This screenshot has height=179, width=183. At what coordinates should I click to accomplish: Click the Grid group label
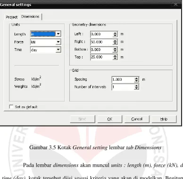(75, 70)
